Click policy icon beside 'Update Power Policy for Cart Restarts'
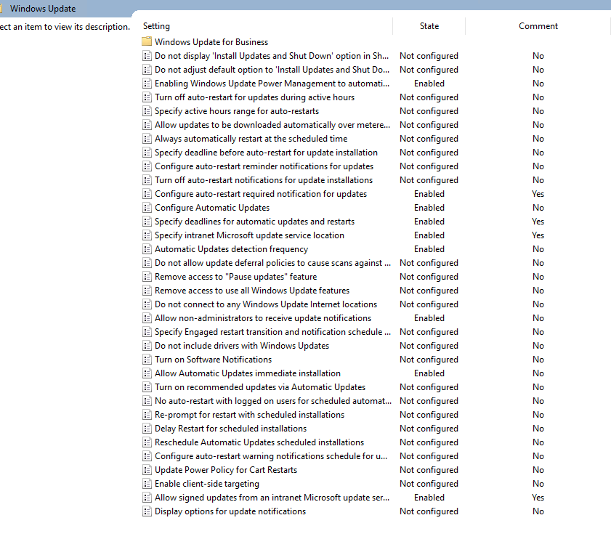The width and height of the screenshot is (611, 547). (x=147, y=470)
